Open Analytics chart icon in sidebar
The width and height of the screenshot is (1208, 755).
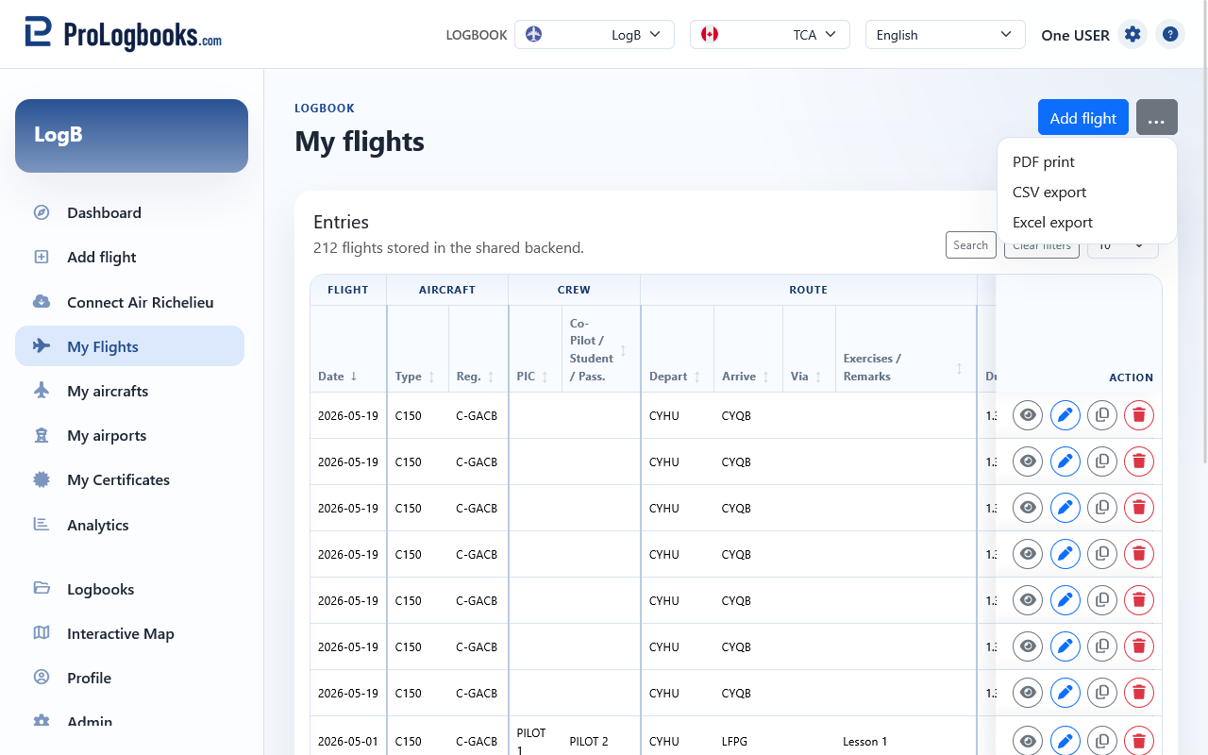(x=42, y=525)
